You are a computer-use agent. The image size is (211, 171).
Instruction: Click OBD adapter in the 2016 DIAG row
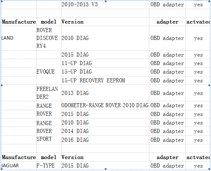pos(167,140)
